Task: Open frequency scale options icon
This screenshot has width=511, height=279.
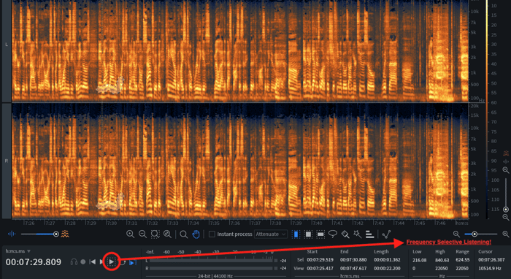Action: [x=506, y=153]
